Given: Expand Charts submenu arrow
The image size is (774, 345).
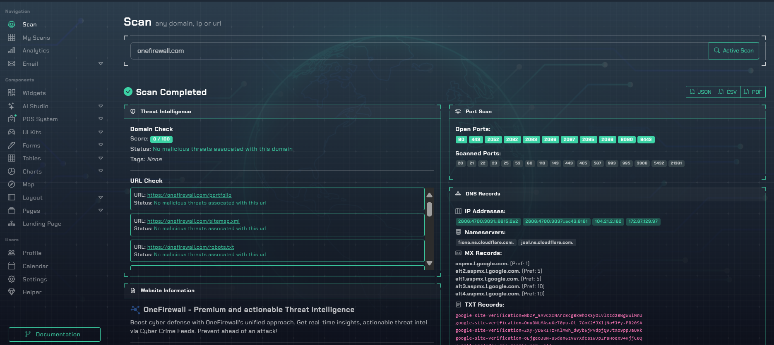Looking at the screenshot, I should click(101, 171).
